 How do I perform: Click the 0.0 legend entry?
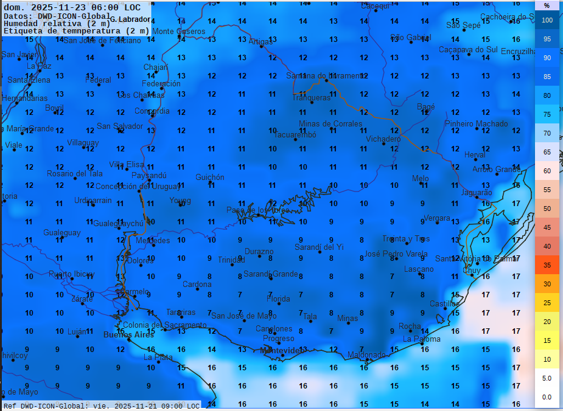[547, 397]
